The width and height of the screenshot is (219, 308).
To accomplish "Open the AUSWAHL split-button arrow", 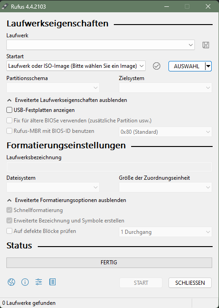I will (x=208, y=66).
